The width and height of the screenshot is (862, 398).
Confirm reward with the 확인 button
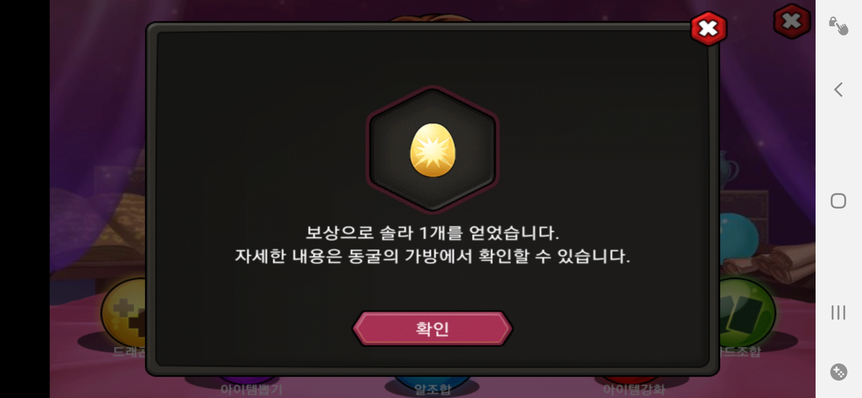coord(432,329)
